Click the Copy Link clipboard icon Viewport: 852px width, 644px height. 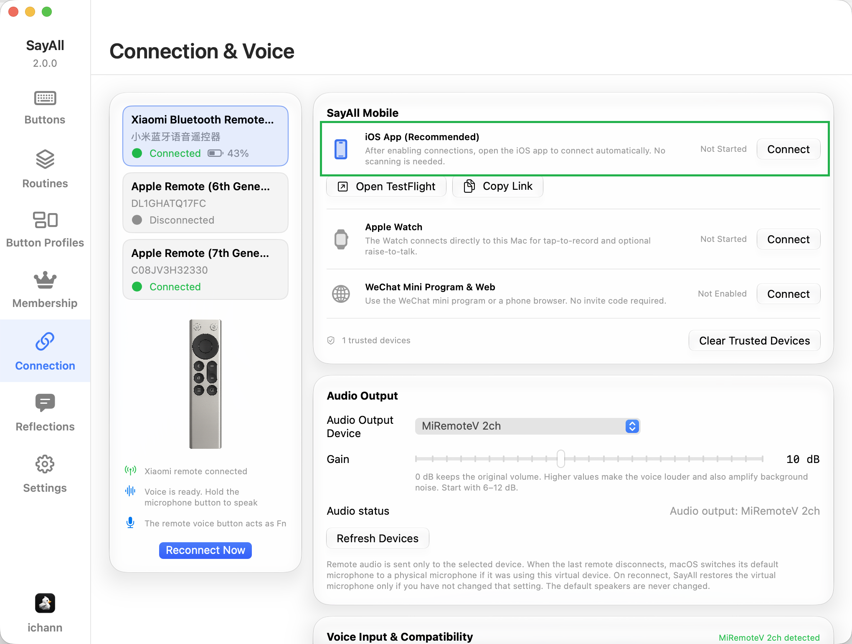coord(469,186)
